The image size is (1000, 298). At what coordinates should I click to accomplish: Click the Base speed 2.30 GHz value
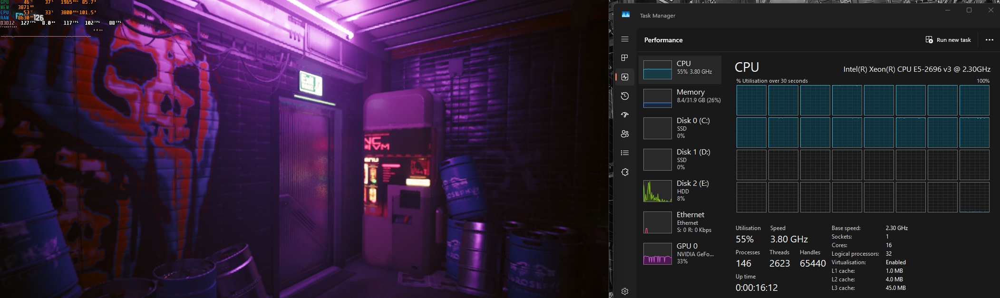click(897, 228)
